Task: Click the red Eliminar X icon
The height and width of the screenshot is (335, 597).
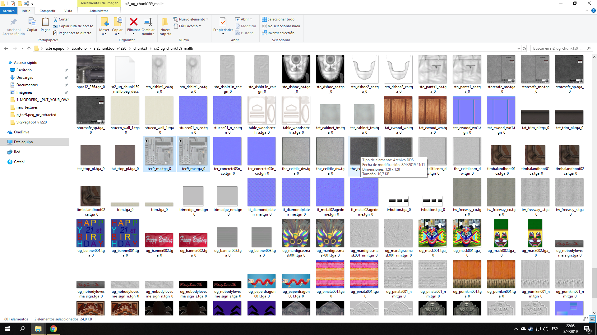Action: (134, 22)
